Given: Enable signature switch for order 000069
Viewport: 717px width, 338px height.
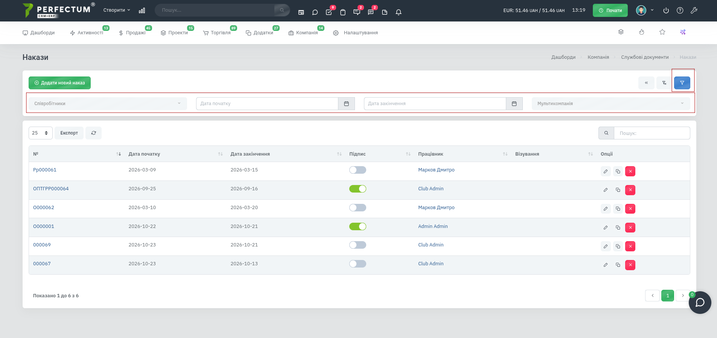Looking at the screenshot, I should click(358, 245).
